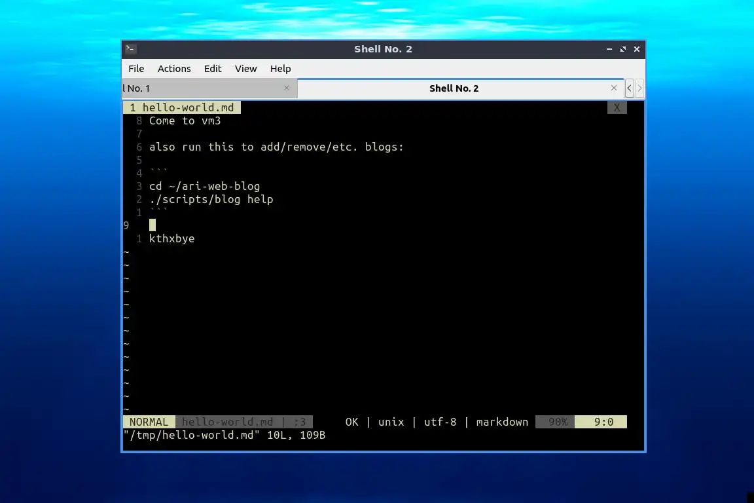Click the text 'also run this to add/remove/etc. blogs:'
Screen dimensions: 754x503
tap(276, 147)
